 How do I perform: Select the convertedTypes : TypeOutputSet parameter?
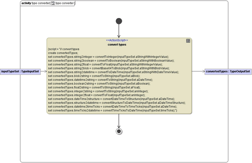pyautogui.click(x=228, y=71)
